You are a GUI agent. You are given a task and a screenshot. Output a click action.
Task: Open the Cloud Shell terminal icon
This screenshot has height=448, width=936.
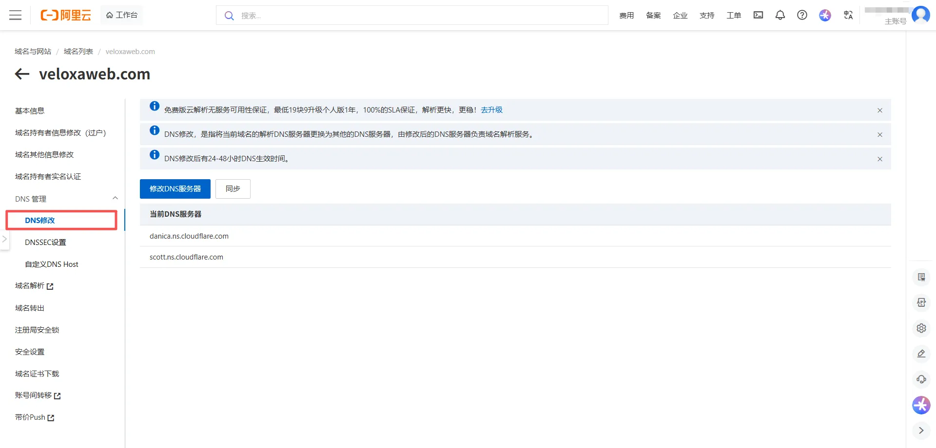point(758,15)
